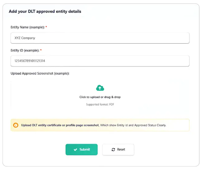Focus the Entity Name input field
The image size is (202, 169).
[x=100, y=38]
